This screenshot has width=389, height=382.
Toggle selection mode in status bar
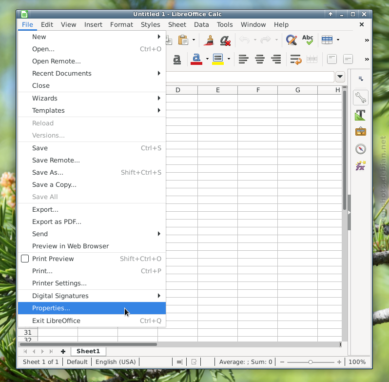click(x=179, y=362)
